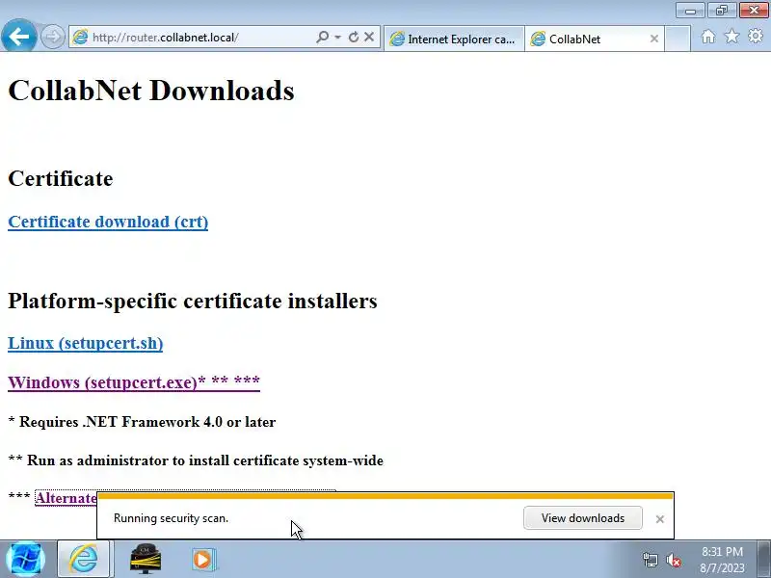Go to the Home page icon
This screenshot has width=771, height=578.
pos(708,37)
